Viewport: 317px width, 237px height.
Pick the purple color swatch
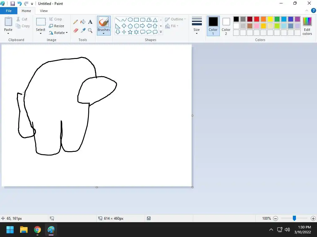pos(297,19)
